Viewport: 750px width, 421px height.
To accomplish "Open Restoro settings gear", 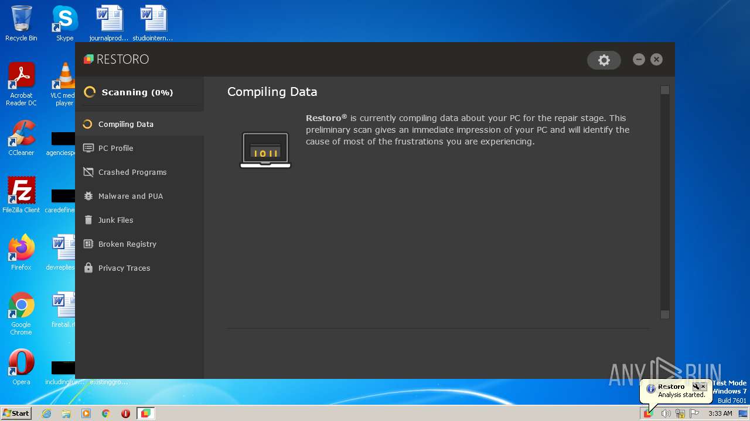I will (604, 60).
